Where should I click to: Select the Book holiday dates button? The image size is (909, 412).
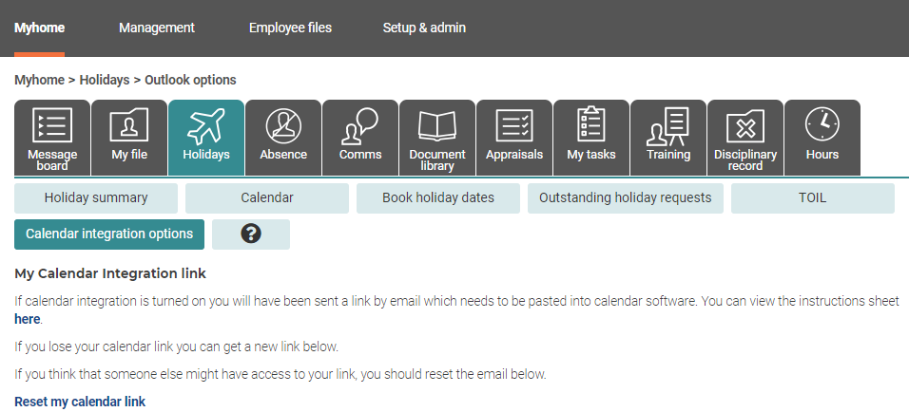coord(438,197)
